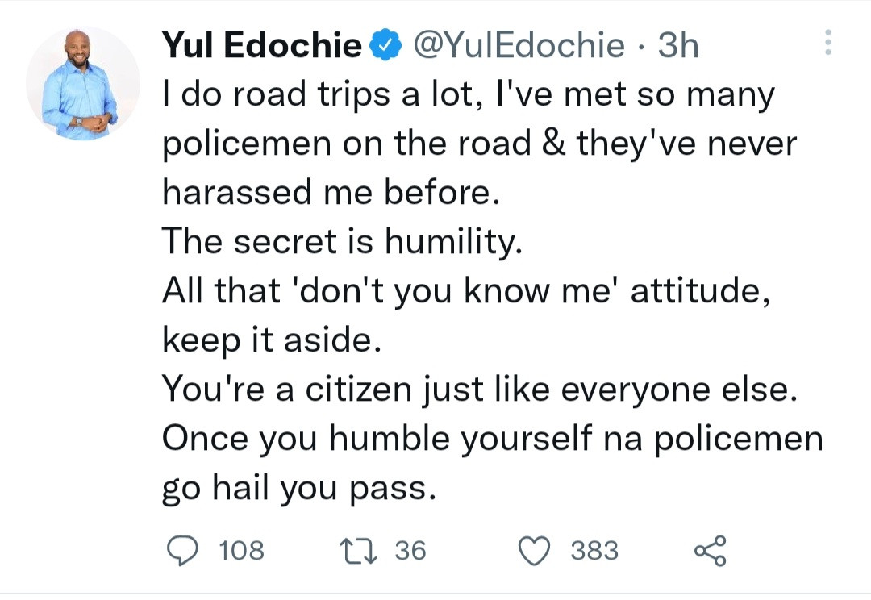Open the @YulEdochie handle link
Screen dimensions: 871x600
(x=519, y=46)
